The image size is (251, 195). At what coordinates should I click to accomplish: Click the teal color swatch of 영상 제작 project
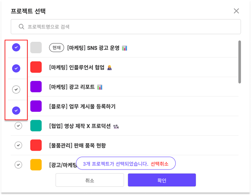tap(36, 126)
